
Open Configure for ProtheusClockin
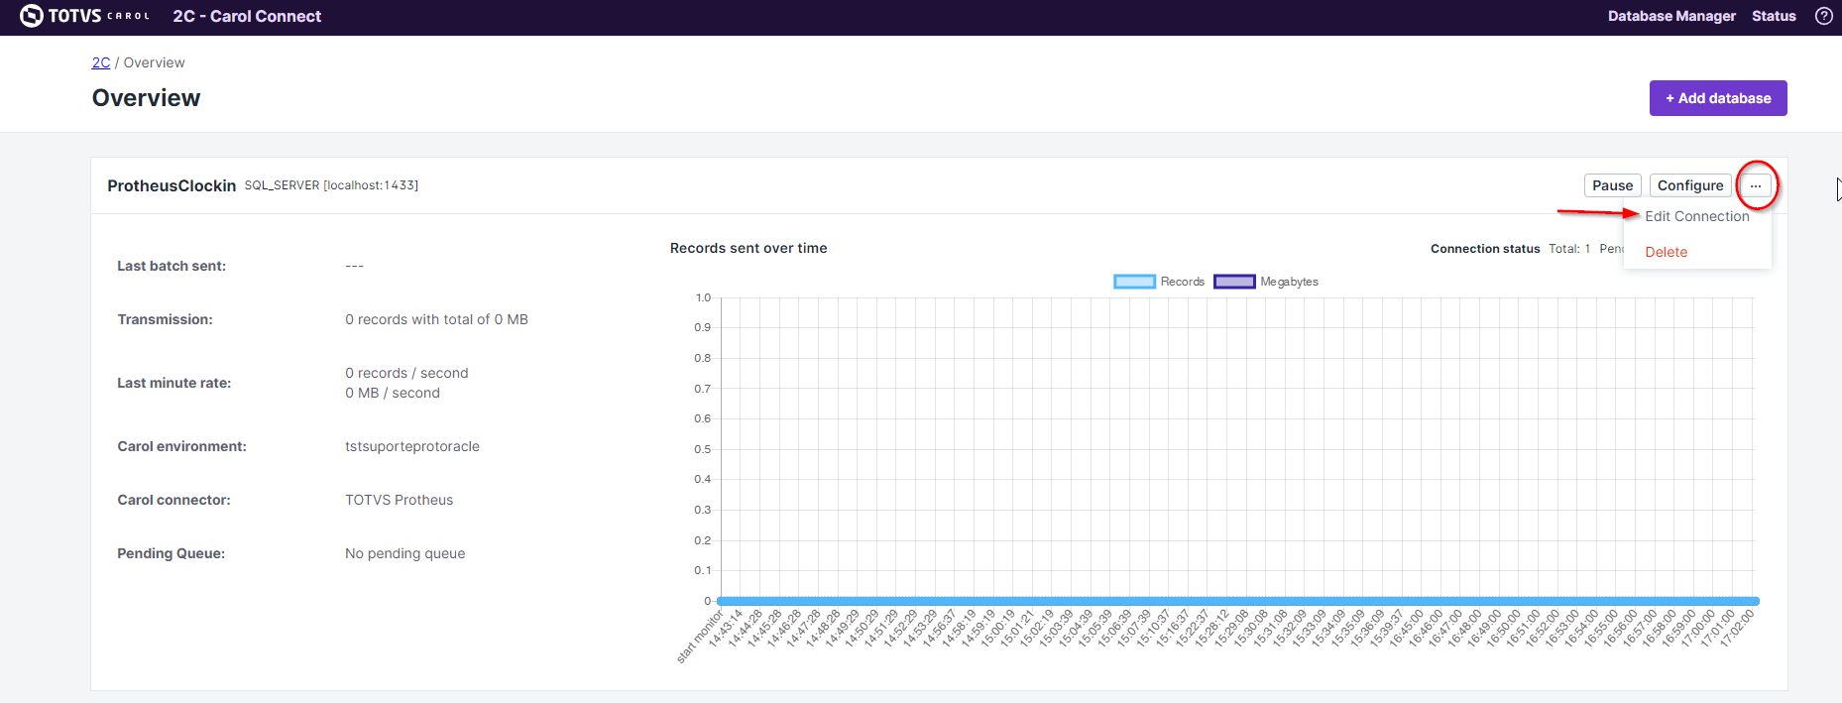[x=1689, y=185]
